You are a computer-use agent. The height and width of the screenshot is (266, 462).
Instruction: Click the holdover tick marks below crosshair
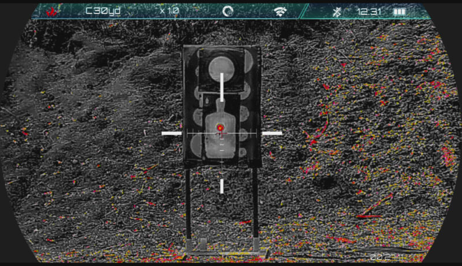point(222,155)
